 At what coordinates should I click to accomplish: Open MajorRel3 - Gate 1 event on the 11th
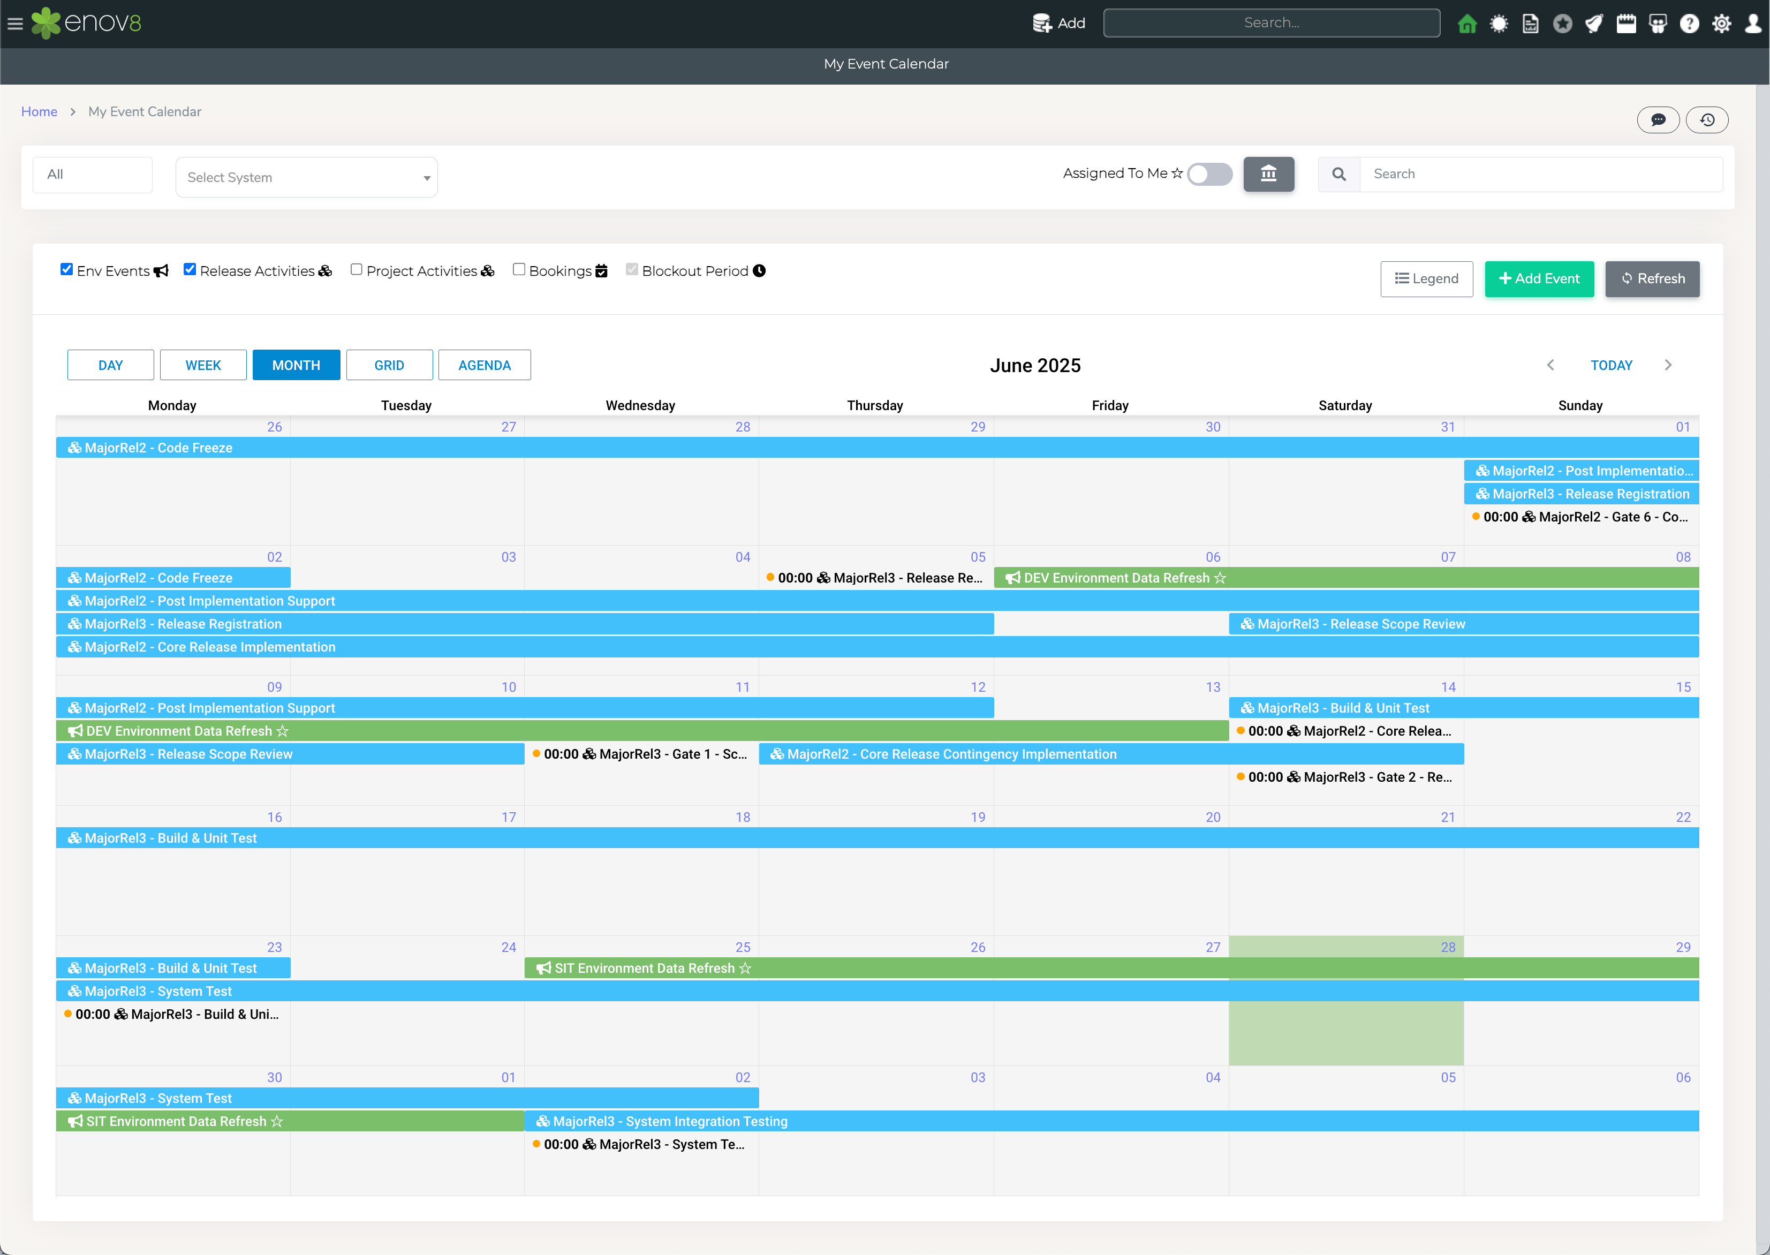point(640,753)
